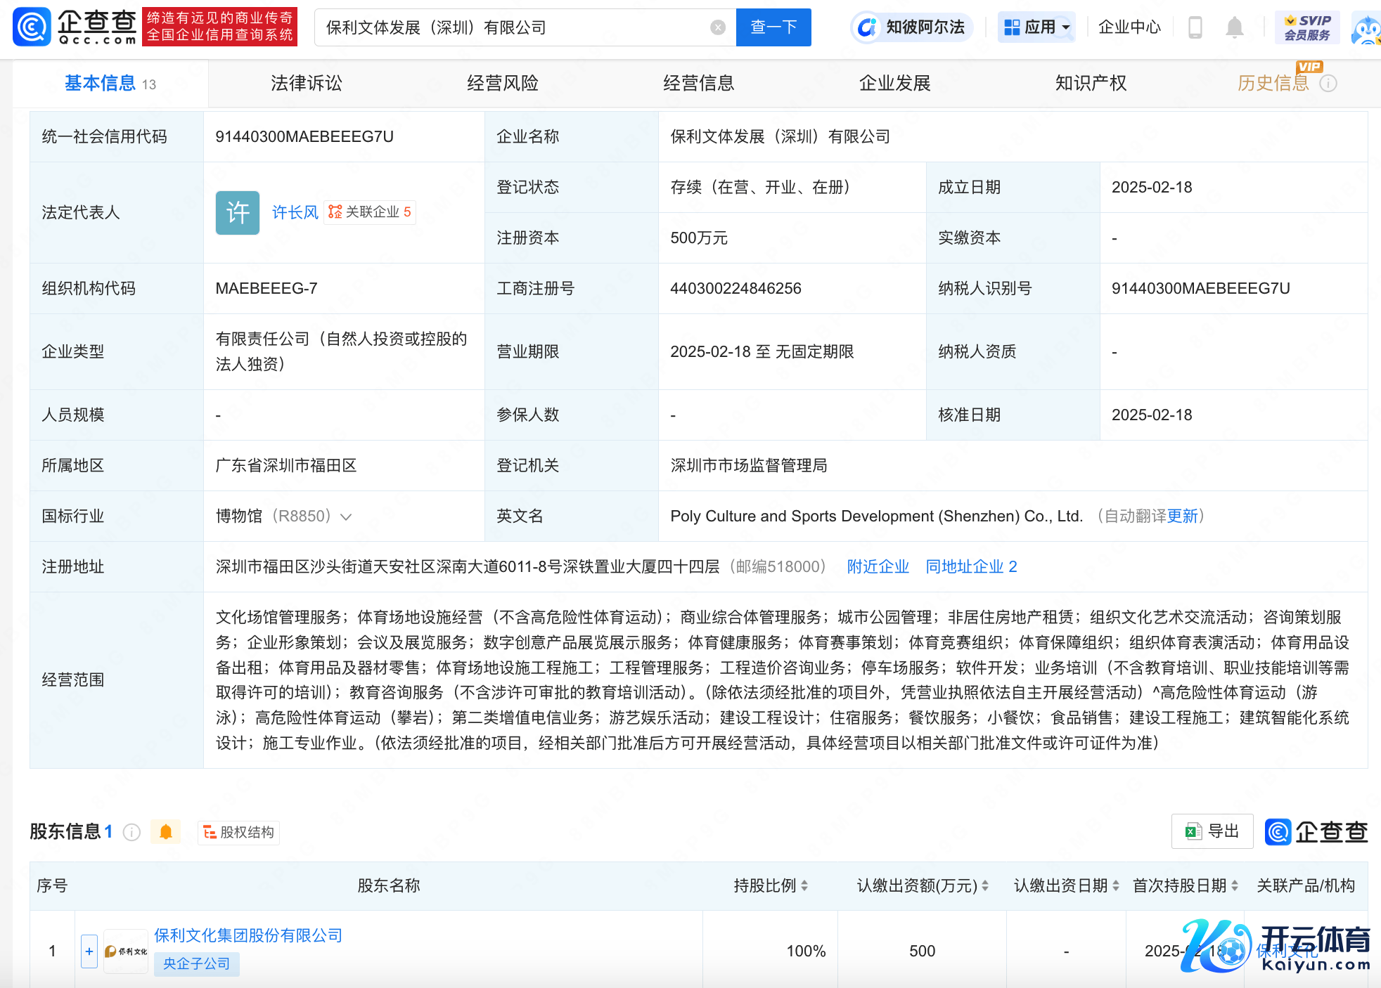
Task: Open the notifications bell in header
Action: tap(1234, 27)
